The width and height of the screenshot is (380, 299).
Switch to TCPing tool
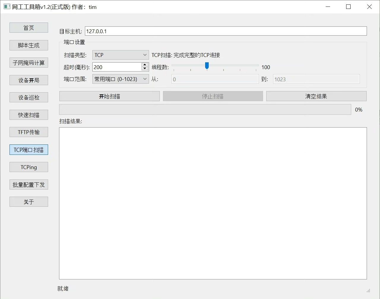(29, 167)
